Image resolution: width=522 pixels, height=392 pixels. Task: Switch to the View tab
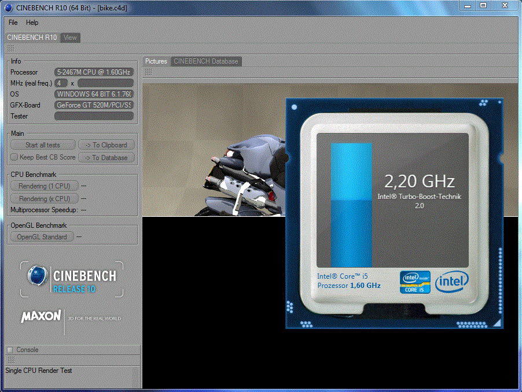coord(70,38)
